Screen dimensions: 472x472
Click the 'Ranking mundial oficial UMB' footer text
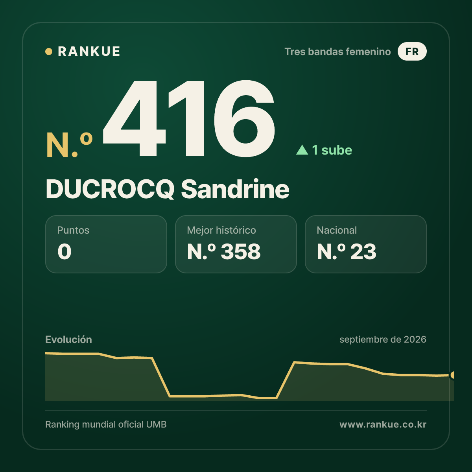pyautogui.click(x=106, y=424)
